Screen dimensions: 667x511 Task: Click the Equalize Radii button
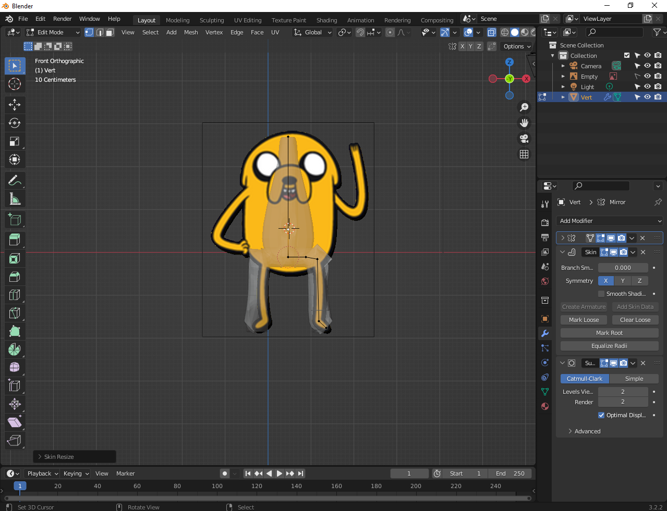point(609,346)
